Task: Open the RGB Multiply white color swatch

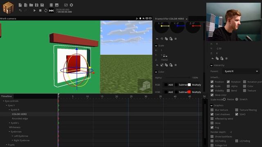Action: [x=189, y=85]
